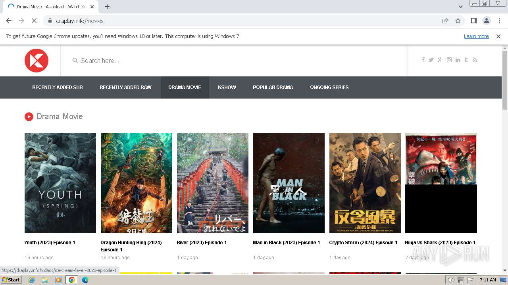The image size is (508, 285).
Task: Open the Windows Start button
Action: (11, 280)
